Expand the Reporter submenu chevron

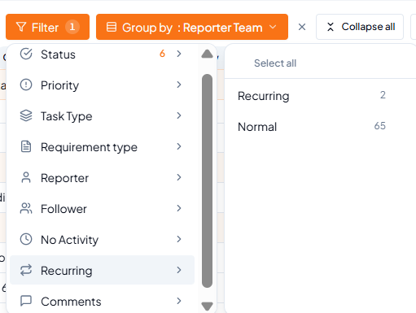[x=179, y=177]
